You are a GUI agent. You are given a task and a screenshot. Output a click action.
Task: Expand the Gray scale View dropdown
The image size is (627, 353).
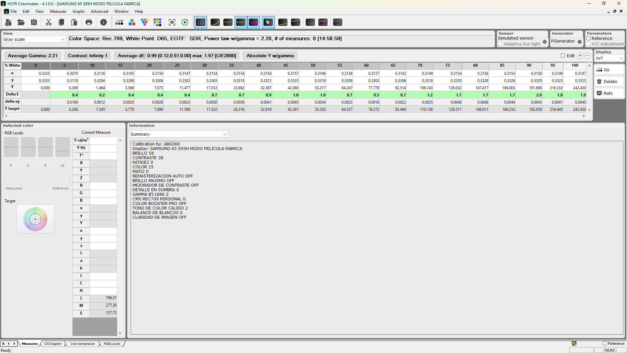tap(34, 39)
